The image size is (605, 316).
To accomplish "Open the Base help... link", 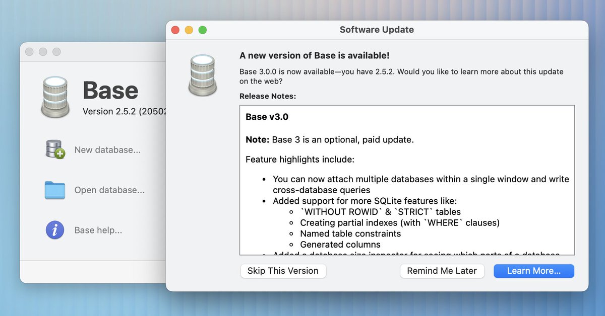I will [x=98, y=230].
